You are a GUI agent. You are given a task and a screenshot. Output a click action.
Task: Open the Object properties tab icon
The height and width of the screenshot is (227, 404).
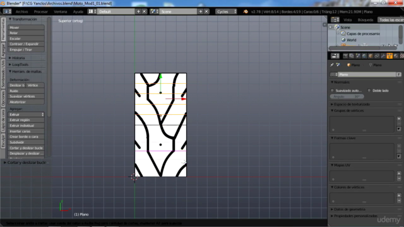[371, 56]
